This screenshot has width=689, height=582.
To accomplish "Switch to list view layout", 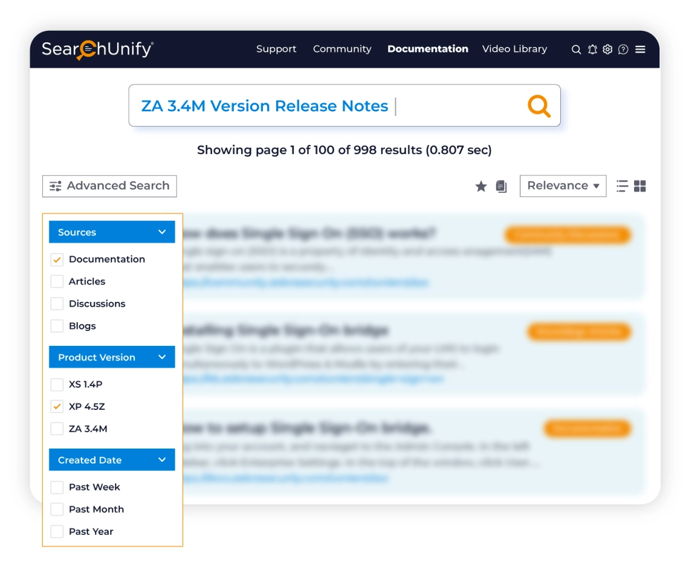I will point(622,186).
